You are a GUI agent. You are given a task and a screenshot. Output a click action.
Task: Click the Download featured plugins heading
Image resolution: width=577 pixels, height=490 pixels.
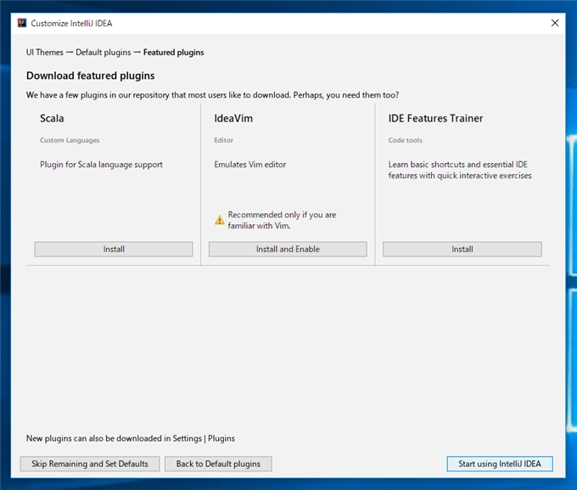coord(90,76)
